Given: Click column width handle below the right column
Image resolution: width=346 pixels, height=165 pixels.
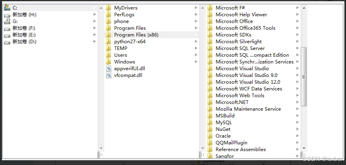Looking at the screenshot, I should (304, 155).
